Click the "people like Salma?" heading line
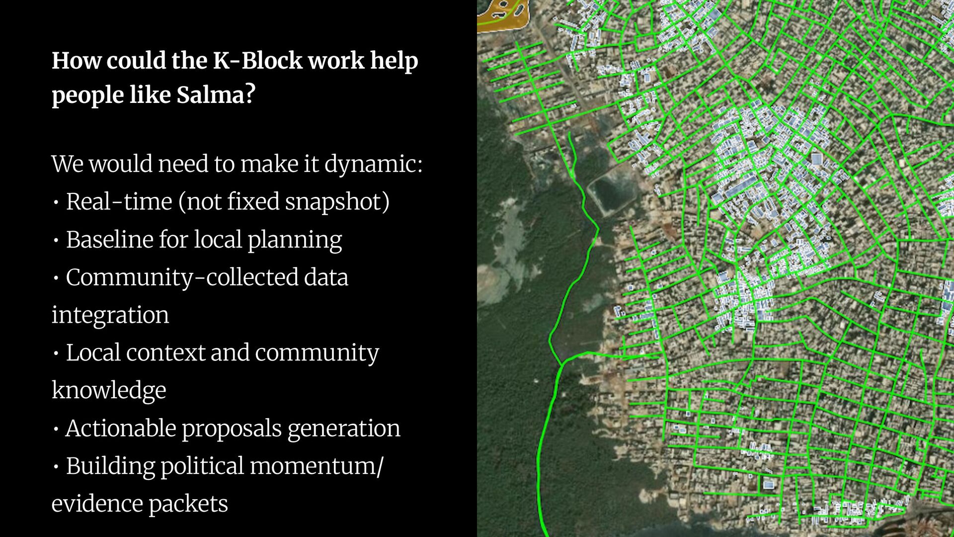 pos(153,95)
